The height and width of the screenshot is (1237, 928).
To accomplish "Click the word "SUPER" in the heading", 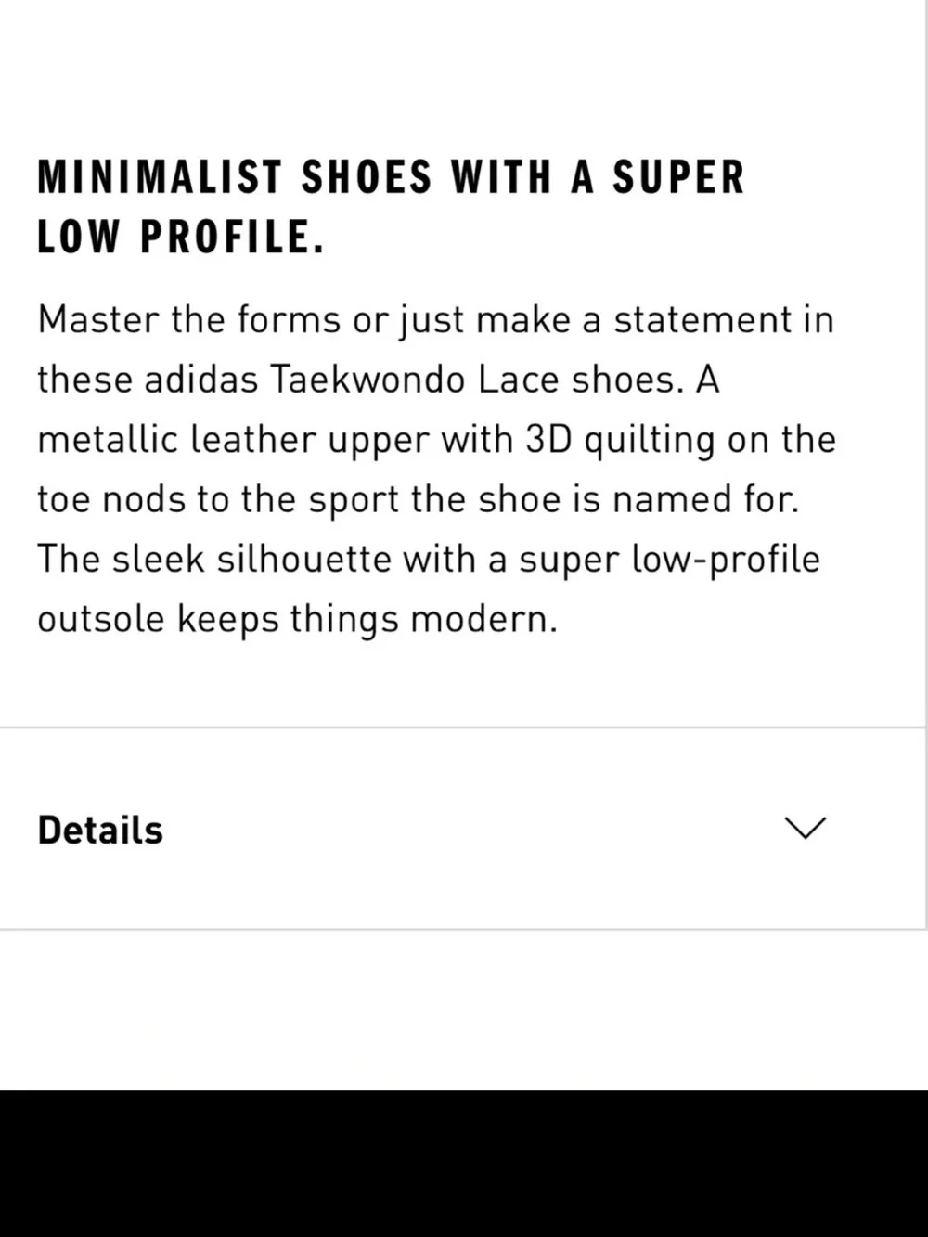I will coord(678,177).
